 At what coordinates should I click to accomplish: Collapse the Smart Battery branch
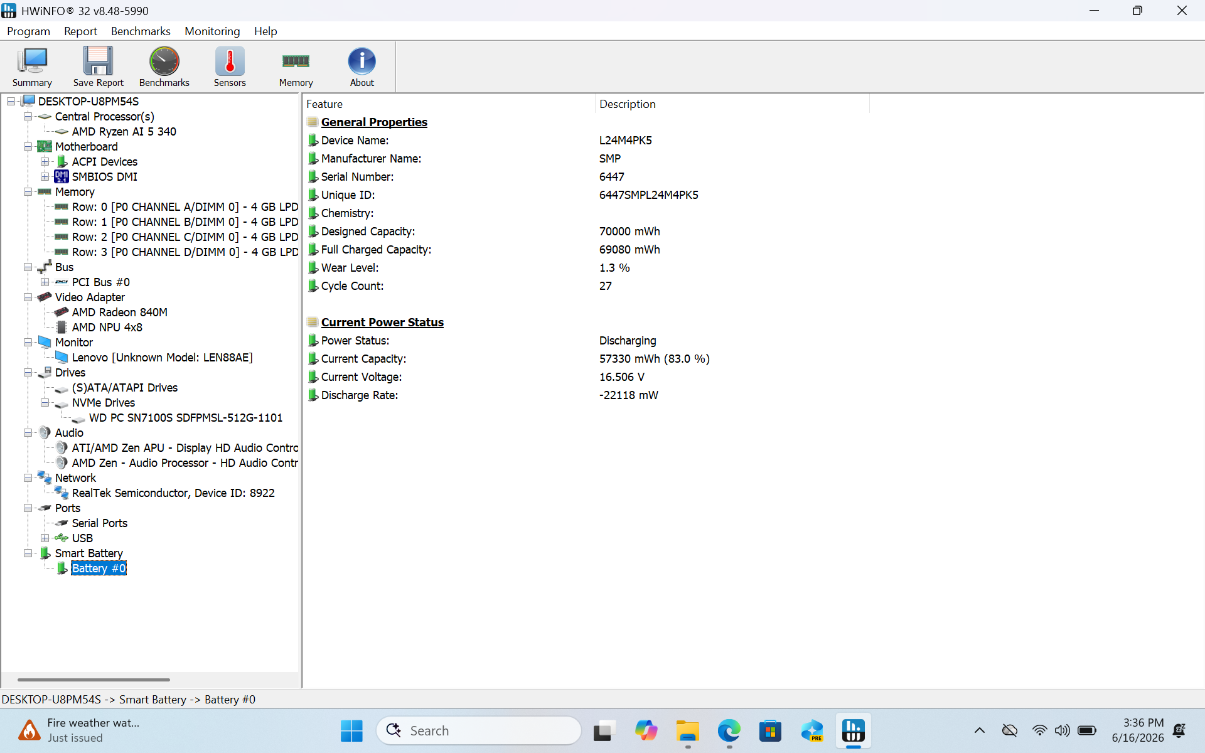(28, 553)
